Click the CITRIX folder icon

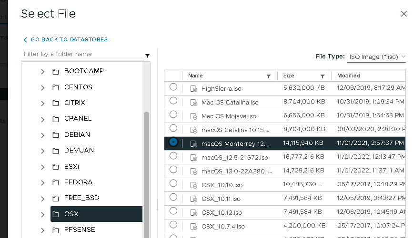56,103
